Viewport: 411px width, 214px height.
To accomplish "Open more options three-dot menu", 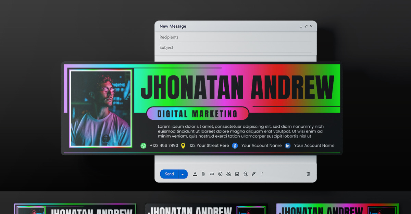I will [x=262, y=174].
